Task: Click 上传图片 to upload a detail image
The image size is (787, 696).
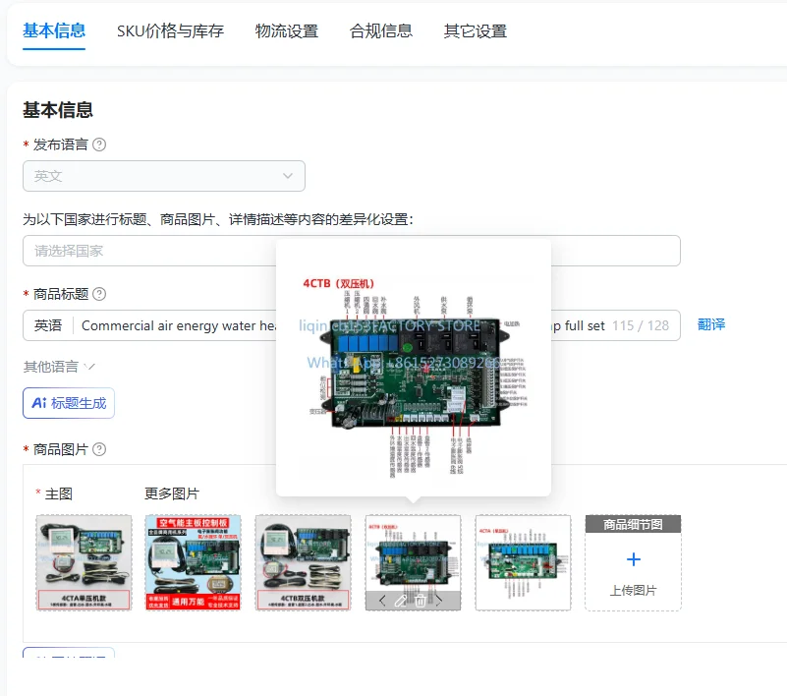Action: tap(634, 591)
